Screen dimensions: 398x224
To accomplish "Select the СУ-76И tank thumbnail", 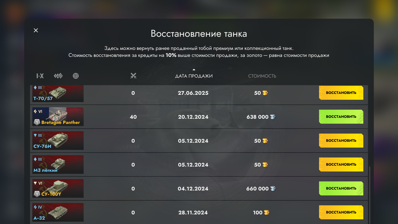I will [58, 141].
